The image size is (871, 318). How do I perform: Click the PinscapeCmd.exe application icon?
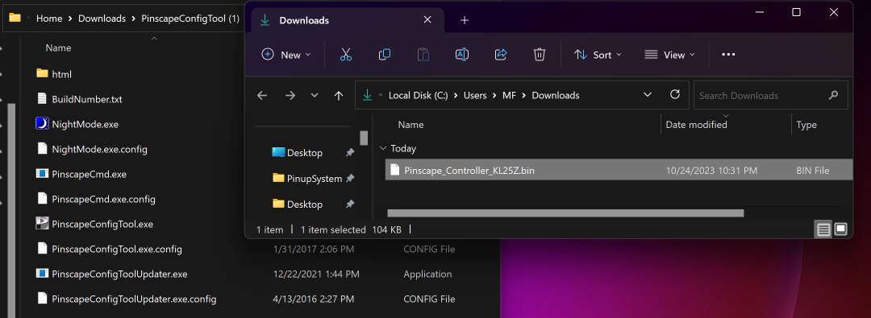(x=42, y=174)
